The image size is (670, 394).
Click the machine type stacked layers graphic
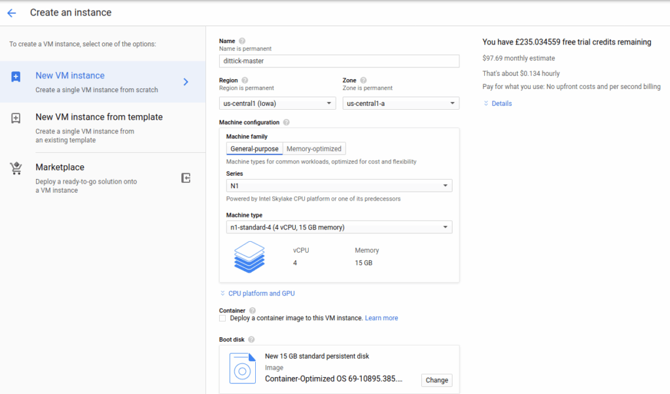point(249,257)
